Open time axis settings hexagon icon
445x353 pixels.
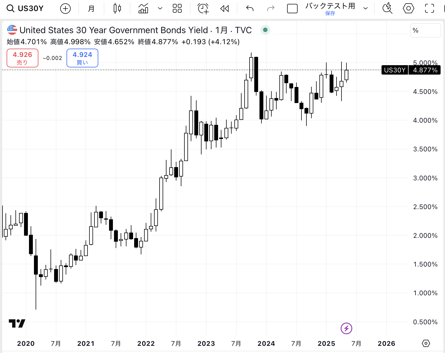pyautogui.click(x=426, y=343)
